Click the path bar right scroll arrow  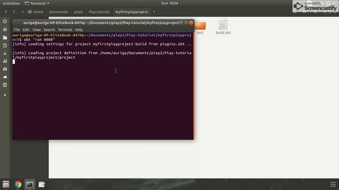pos(154,12)
